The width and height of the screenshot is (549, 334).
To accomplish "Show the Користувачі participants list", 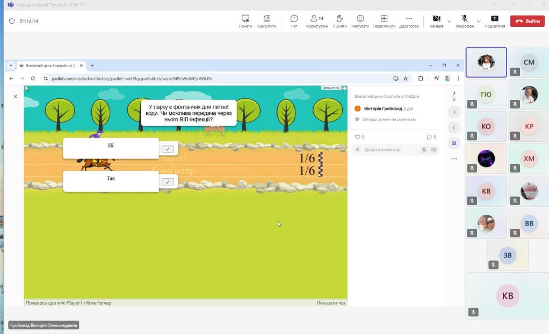I will click(x=316, y=21).
